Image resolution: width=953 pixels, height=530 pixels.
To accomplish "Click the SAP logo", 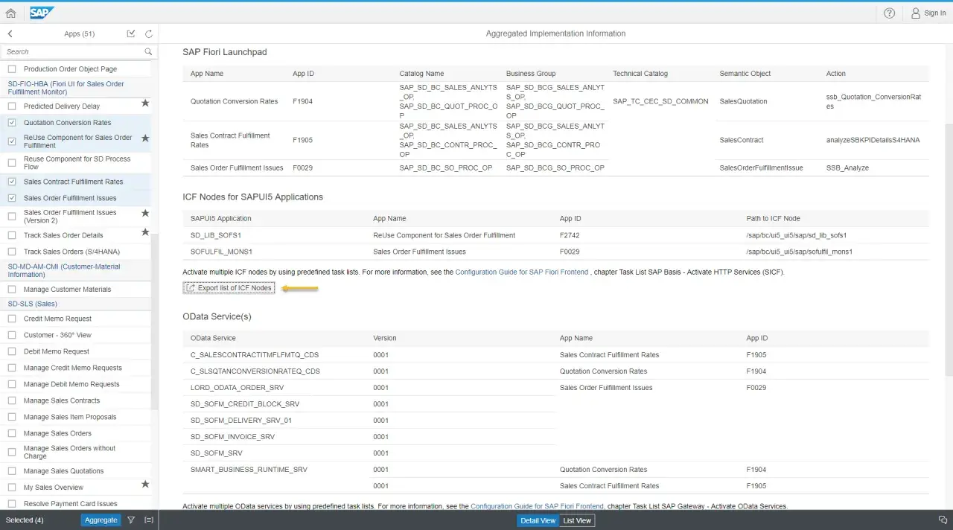I will click(42, 13).
